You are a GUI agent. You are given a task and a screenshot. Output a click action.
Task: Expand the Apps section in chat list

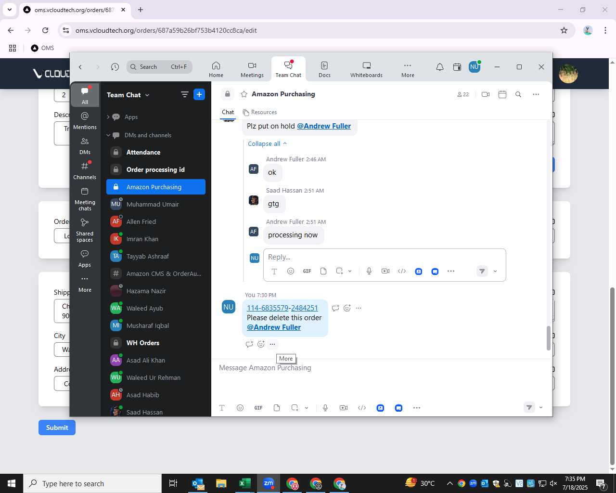click(x=108, y=117)
